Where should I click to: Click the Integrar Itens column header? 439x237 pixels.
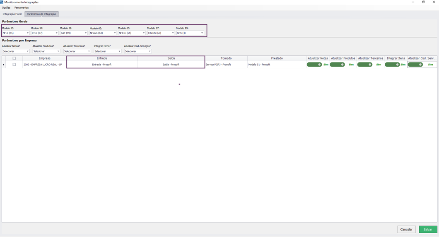[x=396, y=58]
